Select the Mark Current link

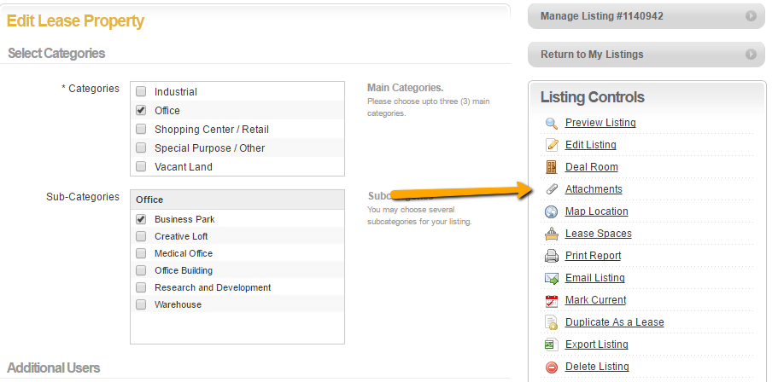[595, 300]
